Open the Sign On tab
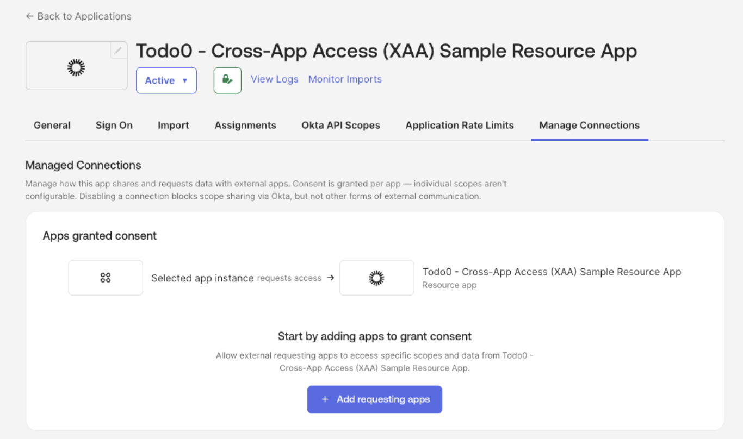743x439 pixels. (x=114, y=125)
